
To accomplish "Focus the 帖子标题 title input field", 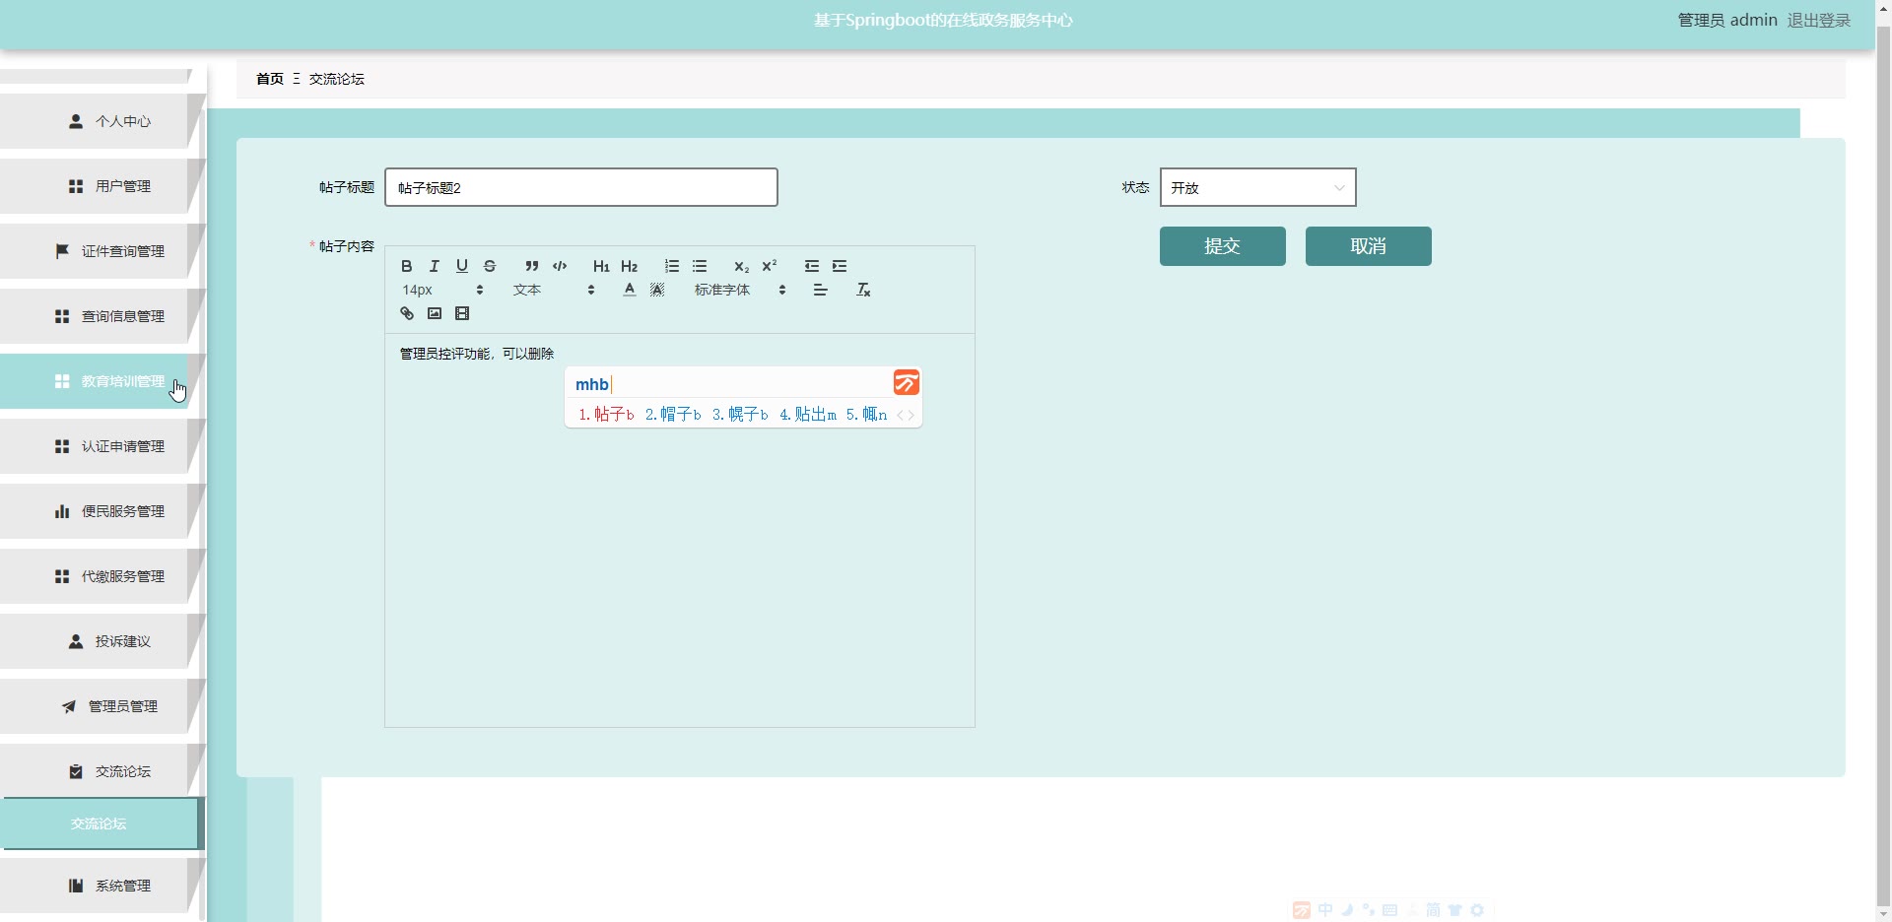I will 581,187.
